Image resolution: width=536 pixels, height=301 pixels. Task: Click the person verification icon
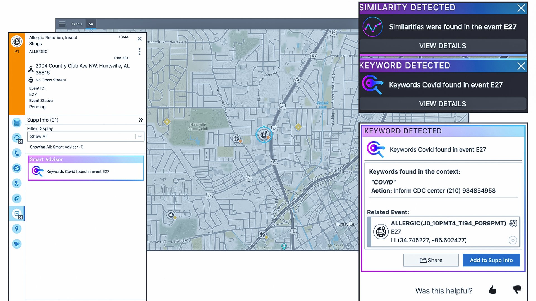coord(17,183)
